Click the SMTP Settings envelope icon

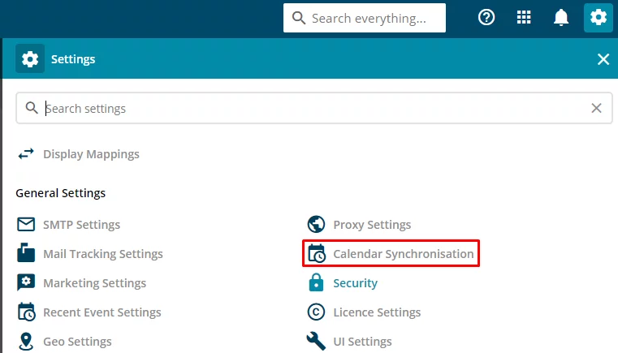(26, 225)
